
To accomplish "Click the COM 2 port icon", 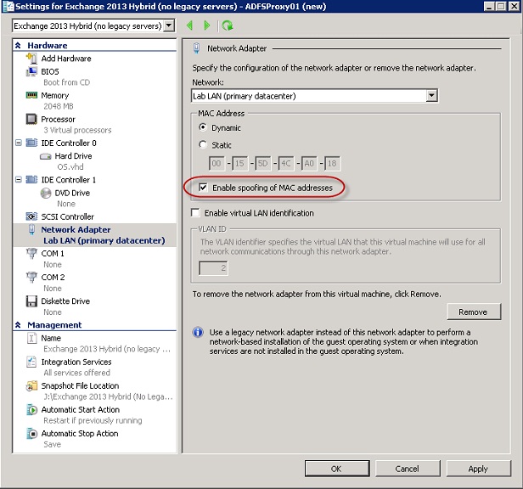I will [31, 278].
